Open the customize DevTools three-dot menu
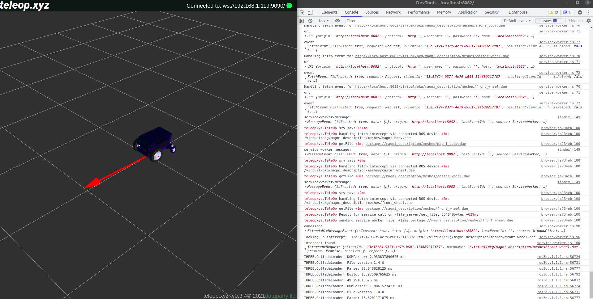Image resolution: width=593 pixels, height=299 pixels. [x=588, y=12]
